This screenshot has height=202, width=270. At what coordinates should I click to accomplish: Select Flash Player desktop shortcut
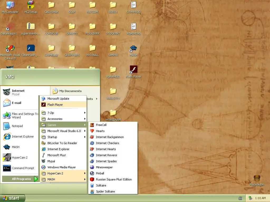point(133,72)
